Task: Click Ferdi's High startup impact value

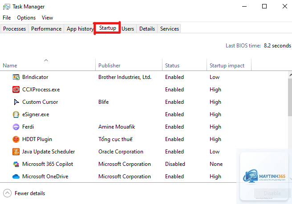Action: (x=215, y=127)
